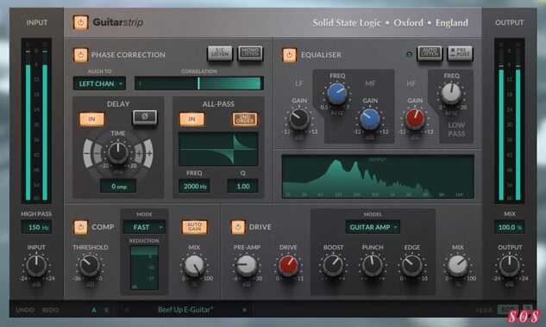
Task: Open the Comp Mode Fast dropdown
Action: click(x=145, y=227)
